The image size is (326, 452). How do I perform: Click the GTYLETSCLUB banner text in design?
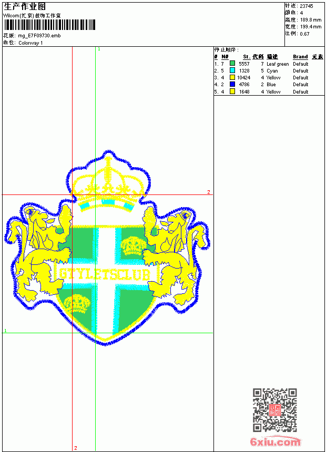pyautogui.click(x=105, y=274)
